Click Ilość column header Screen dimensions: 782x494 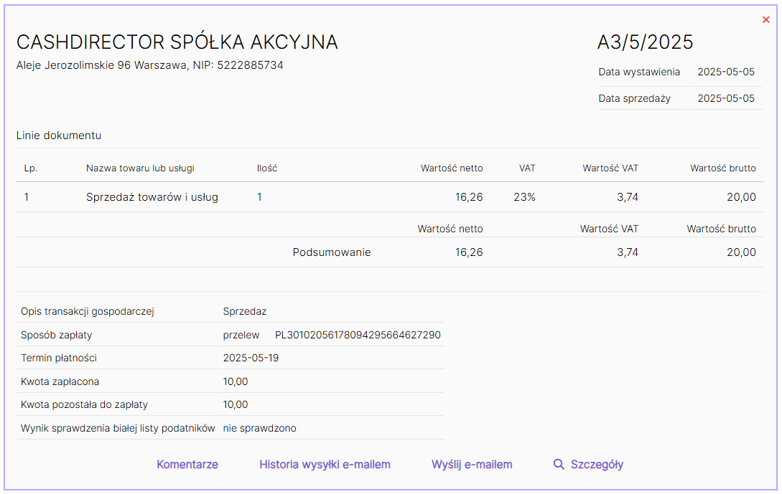(x=267, y=168)
